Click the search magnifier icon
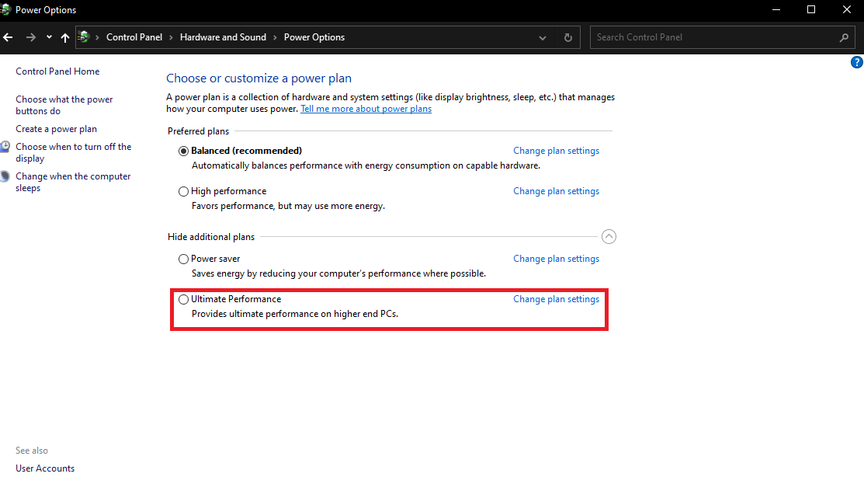Viewport: 864px width, 484px height. tap(845, 37)
